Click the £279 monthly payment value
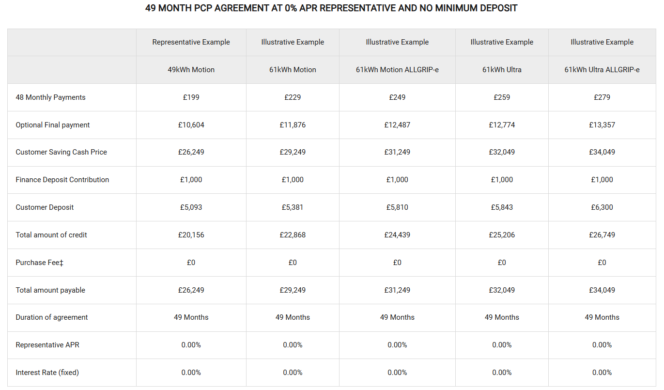Screen dimensions: 664x390 (x=602, y=97)
